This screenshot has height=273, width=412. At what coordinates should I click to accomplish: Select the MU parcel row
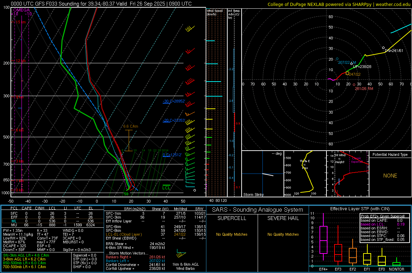(52, 225)
